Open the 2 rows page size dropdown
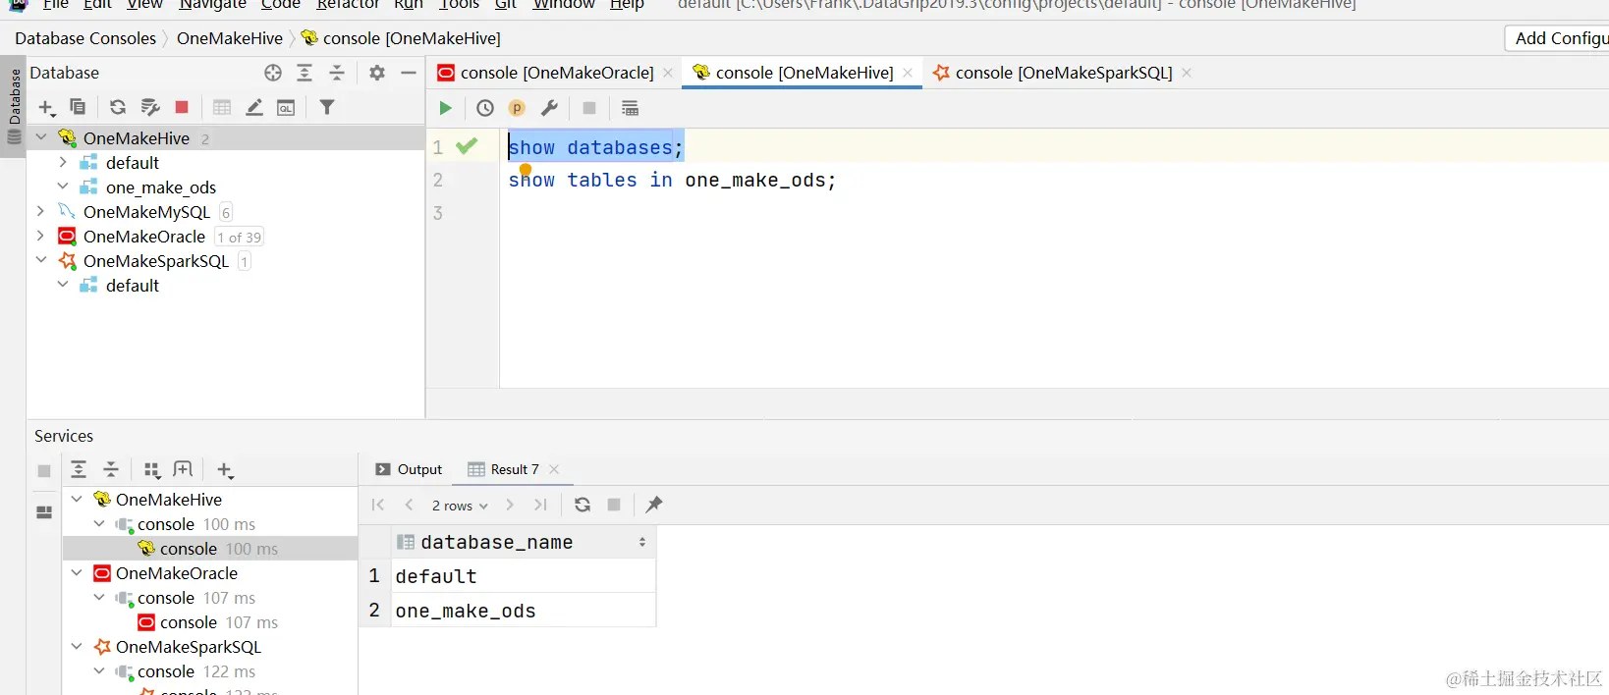The width and height of the screenshot is (1609, 695). coord(460,506)
